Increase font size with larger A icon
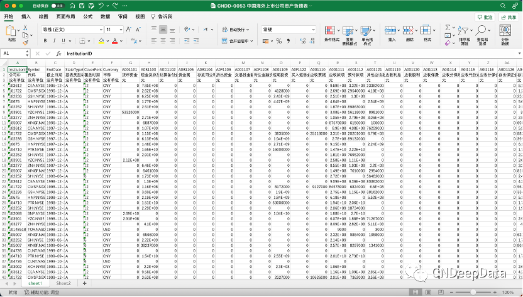Screen dimensions: 523x297 click(129, 30)
